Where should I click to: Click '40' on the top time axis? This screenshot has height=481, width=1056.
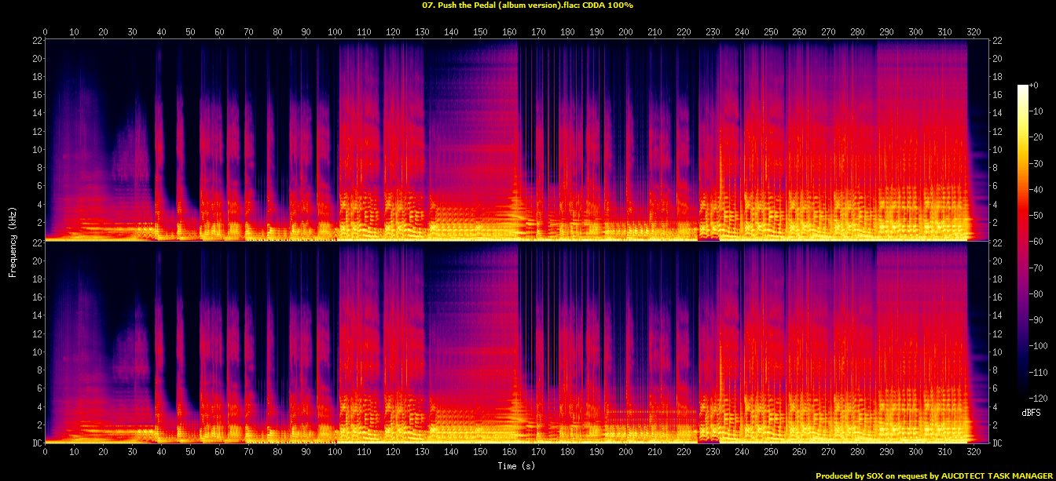click(x=161, y=32)
